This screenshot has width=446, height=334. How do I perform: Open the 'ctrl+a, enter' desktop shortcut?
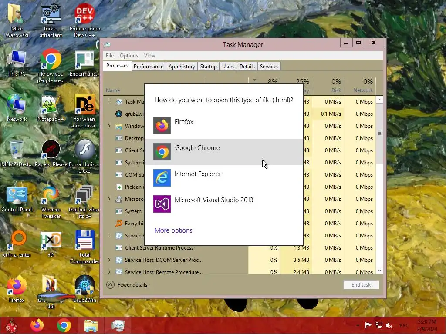(17, 244)
